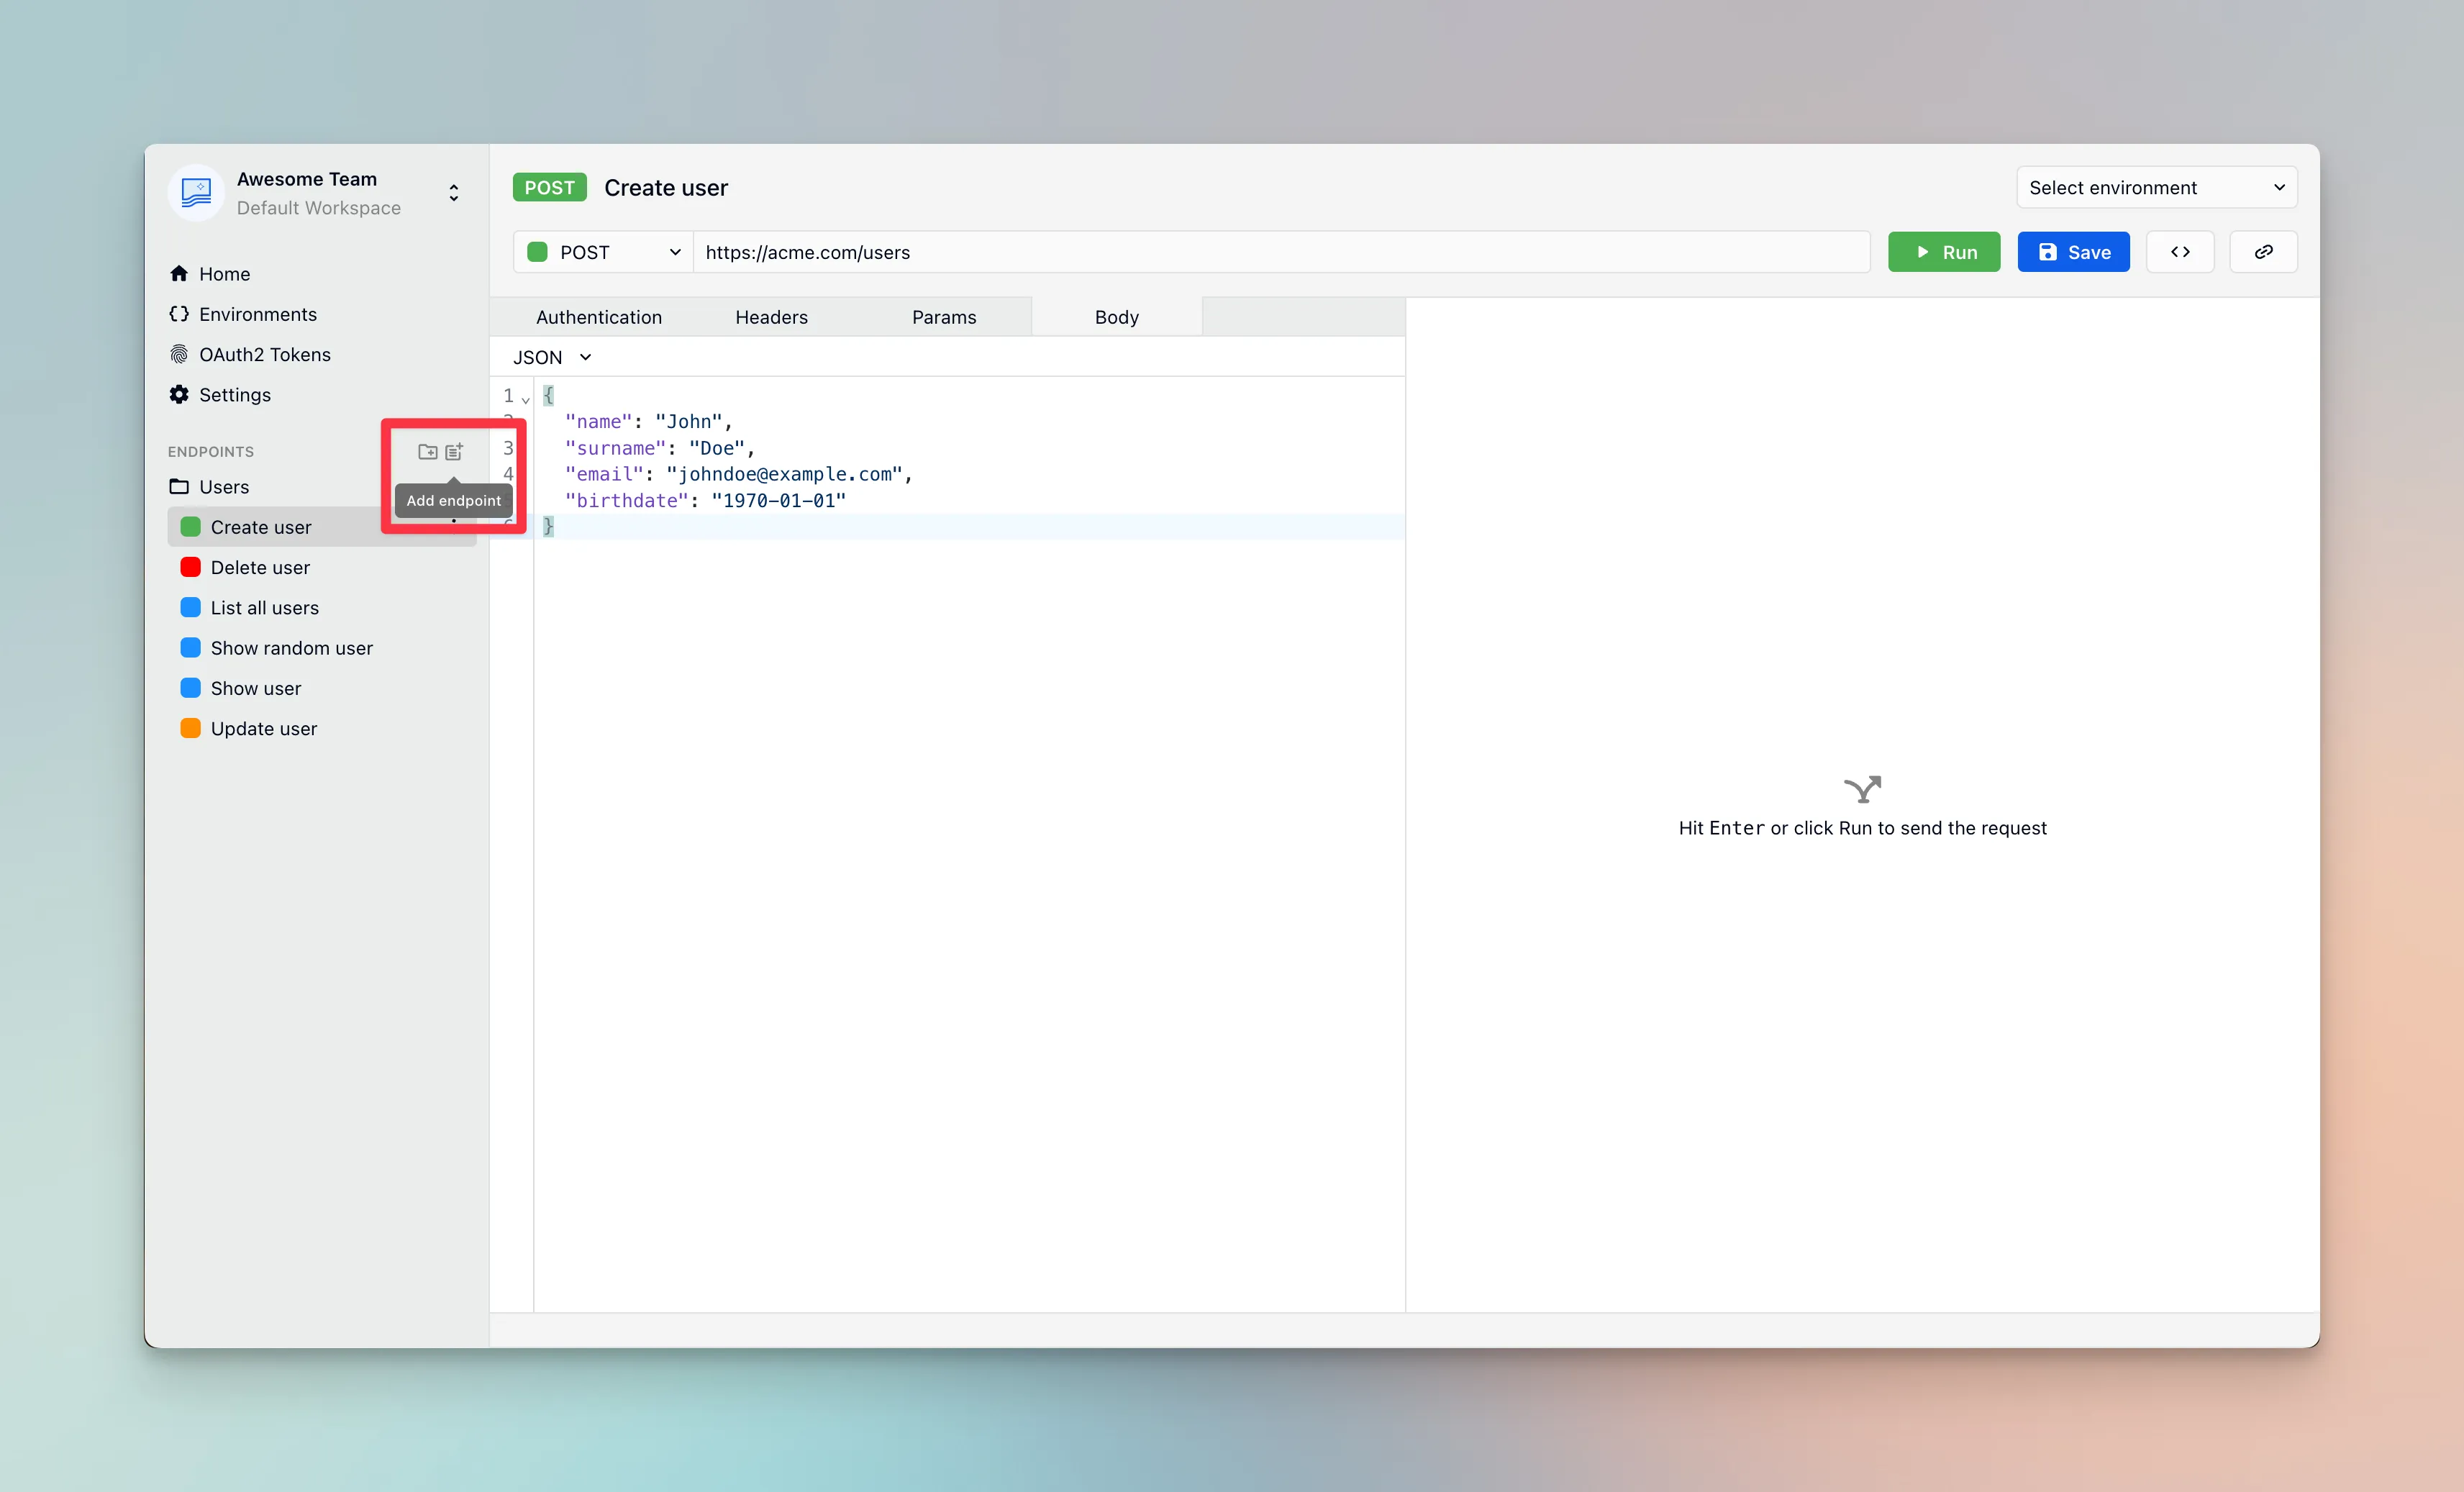2464x1492 pixels.
Task: Click the Create user title
Action: pos(666,188)
